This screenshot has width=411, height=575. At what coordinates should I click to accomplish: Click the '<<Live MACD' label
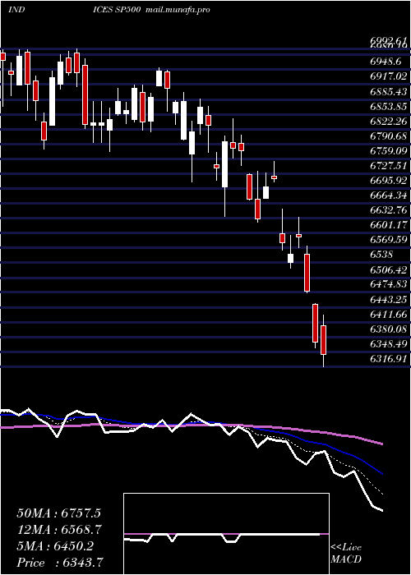click(346, 554)
